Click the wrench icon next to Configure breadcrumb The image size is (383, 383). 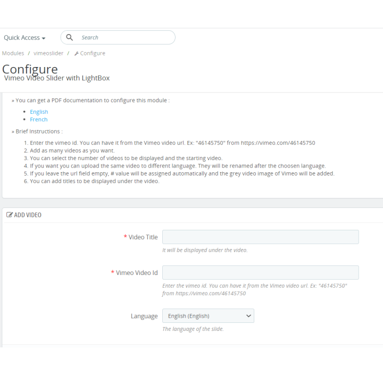[77, 54]
